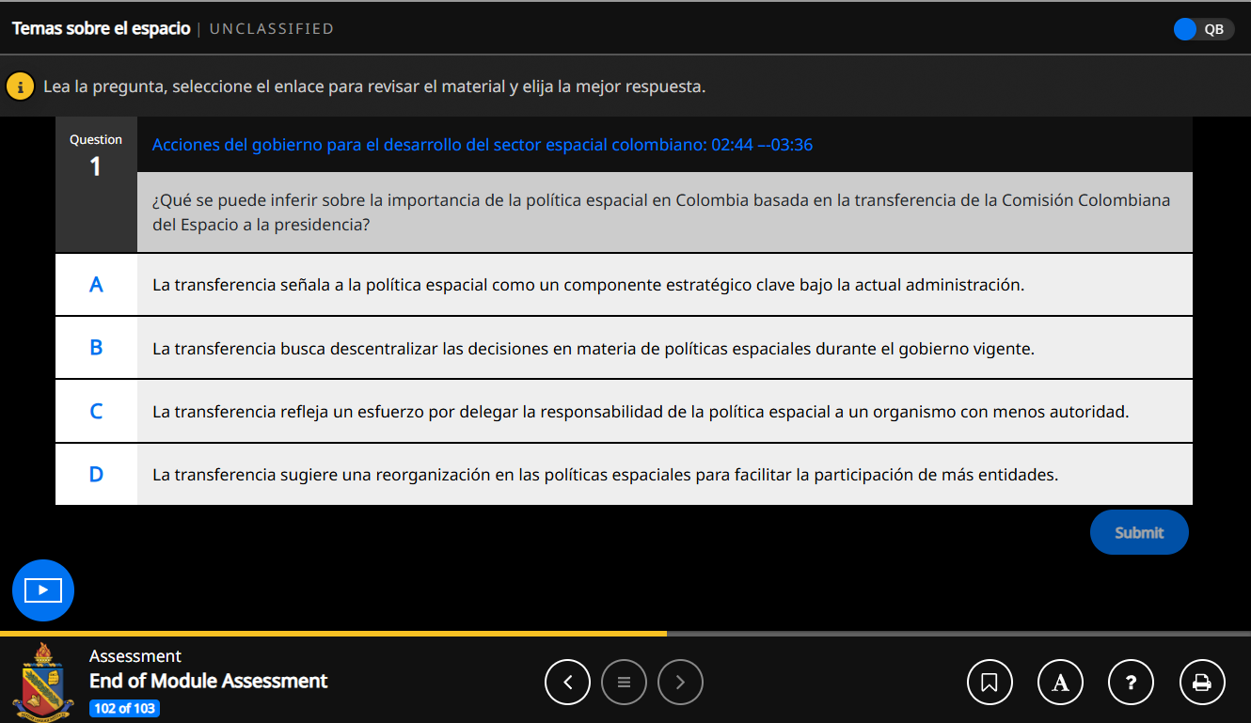The height and width of the screenshot is (723, 1251).
Task: Click the 102 of 103 page badge
Action: click(125, 708)
